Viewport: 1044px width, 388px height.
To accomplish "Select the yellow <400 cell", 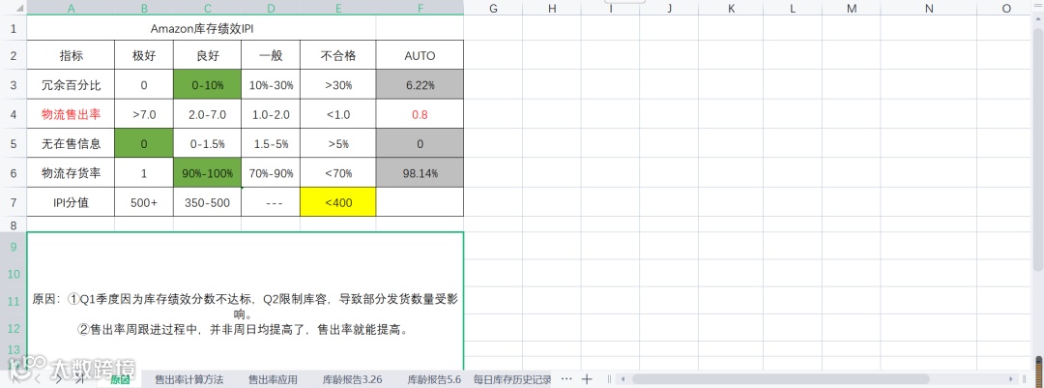I will point(338,202).
